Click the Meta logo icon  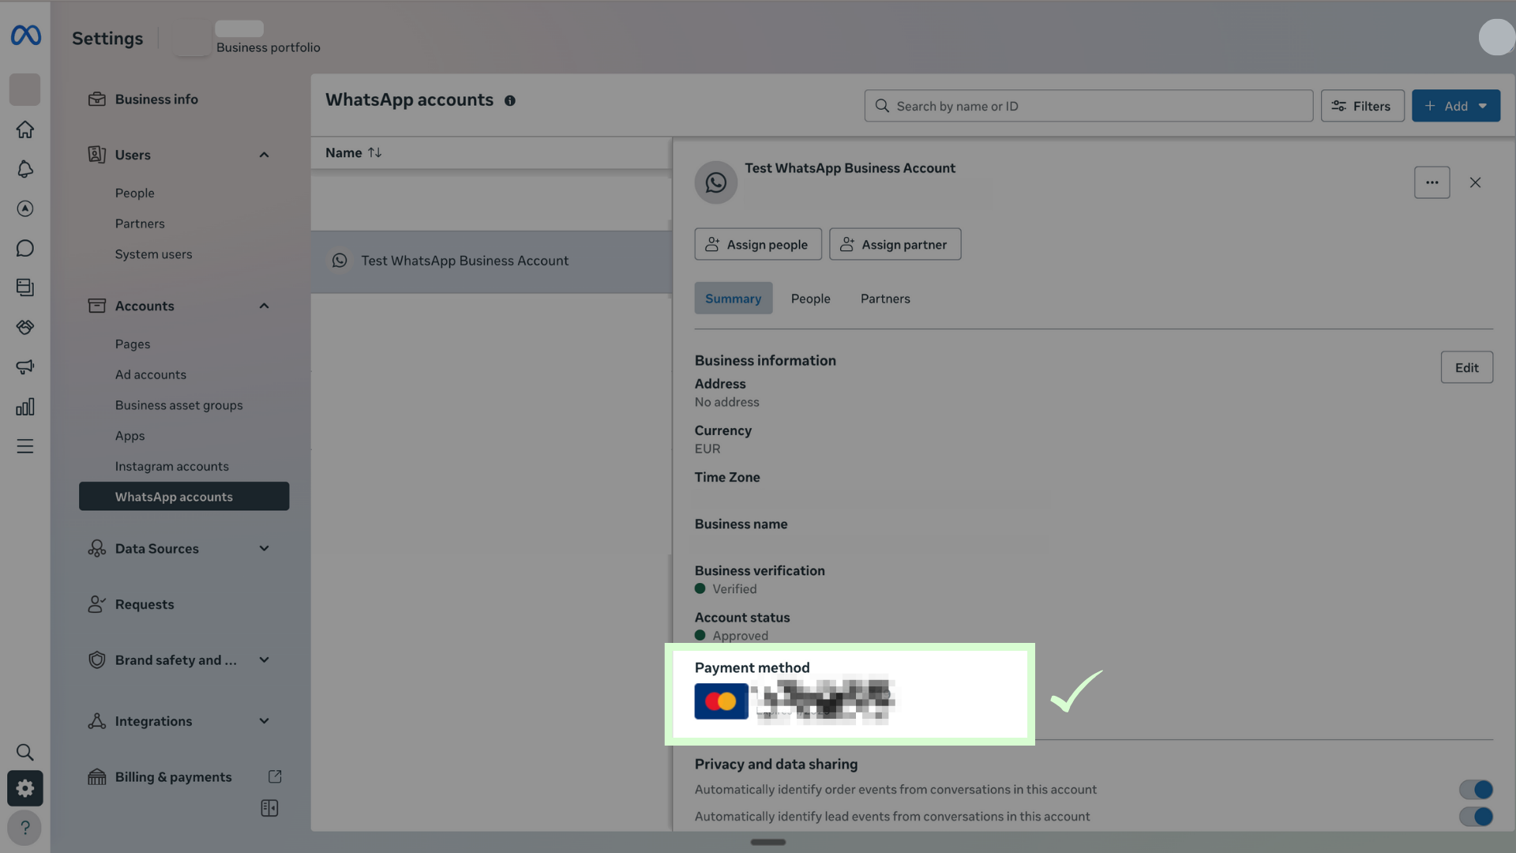pos(25,36)
